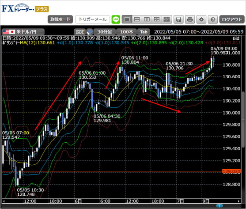Image resolution: width=246 pixels, height=209 pixels.
Task: Click the right scroll arrow on time axis
Action: tap(239, 201)
